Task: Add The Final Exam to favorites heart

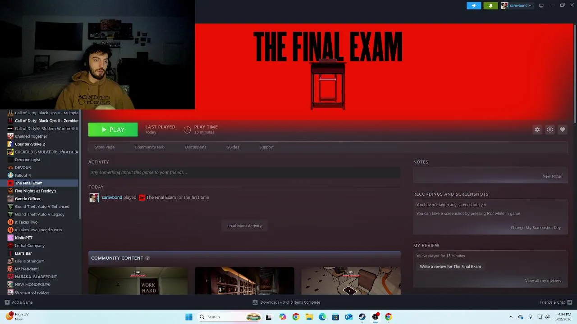Action: tap(563, 130)
